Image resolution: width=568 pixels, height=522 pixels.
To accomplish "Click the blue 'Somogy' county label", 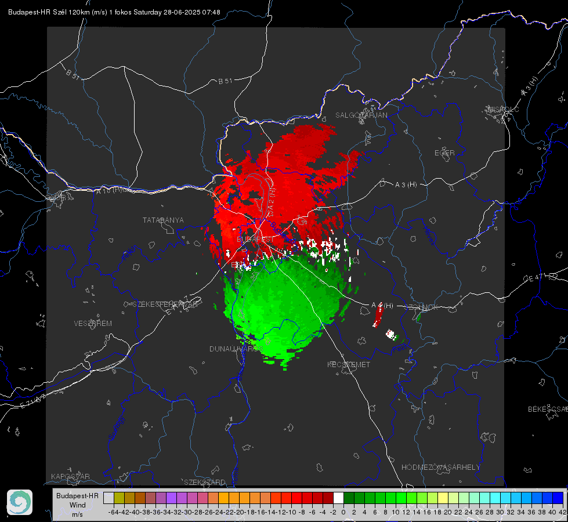I will [117, 428].
